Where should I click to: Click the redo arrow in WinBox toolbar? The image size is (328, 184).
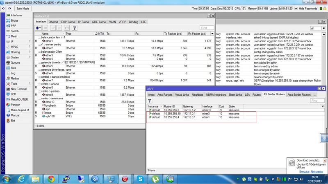point(9,8)
